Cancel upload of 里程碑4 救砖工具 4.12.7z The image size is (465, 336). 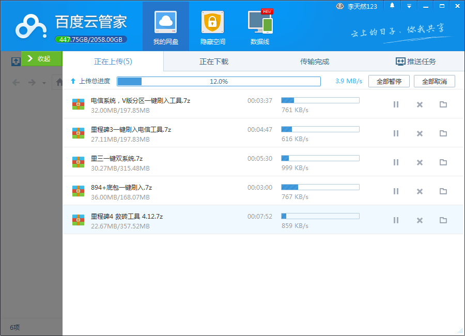point(420,220)
